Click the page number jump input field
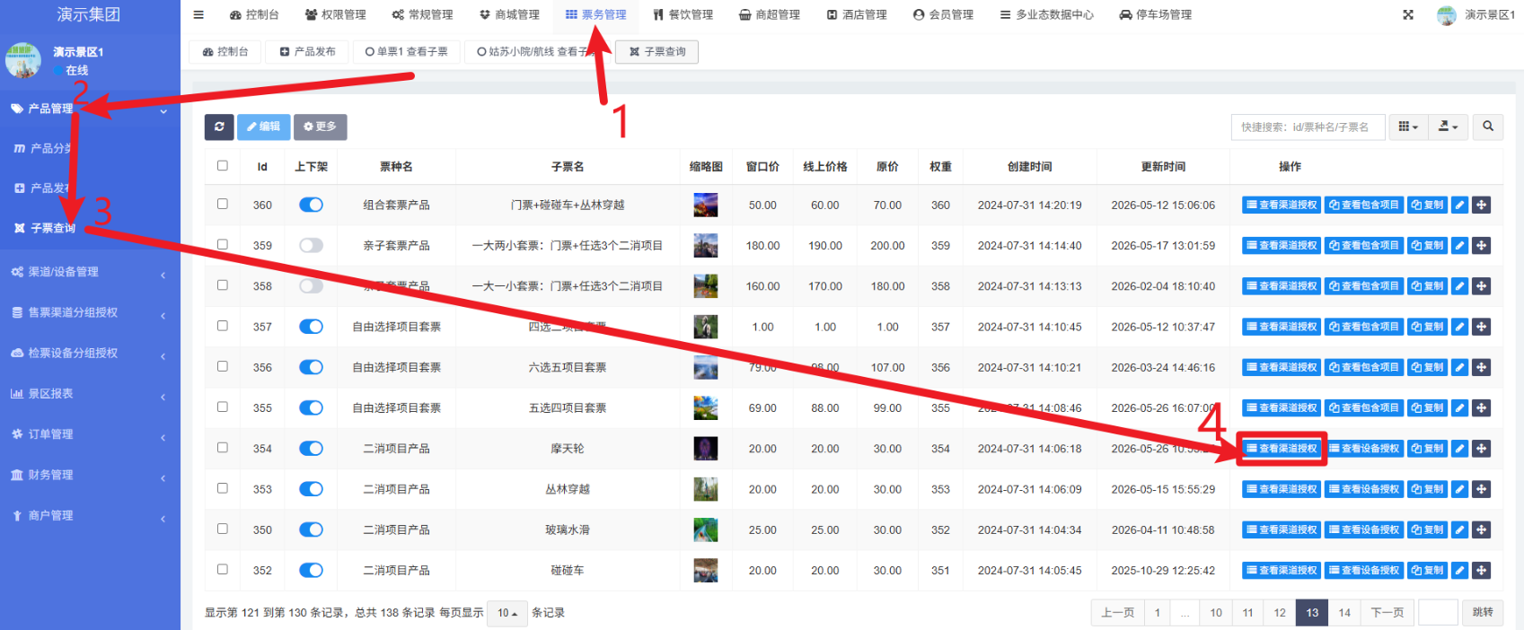The image size is (1524, 630). tap(1438, 613)
